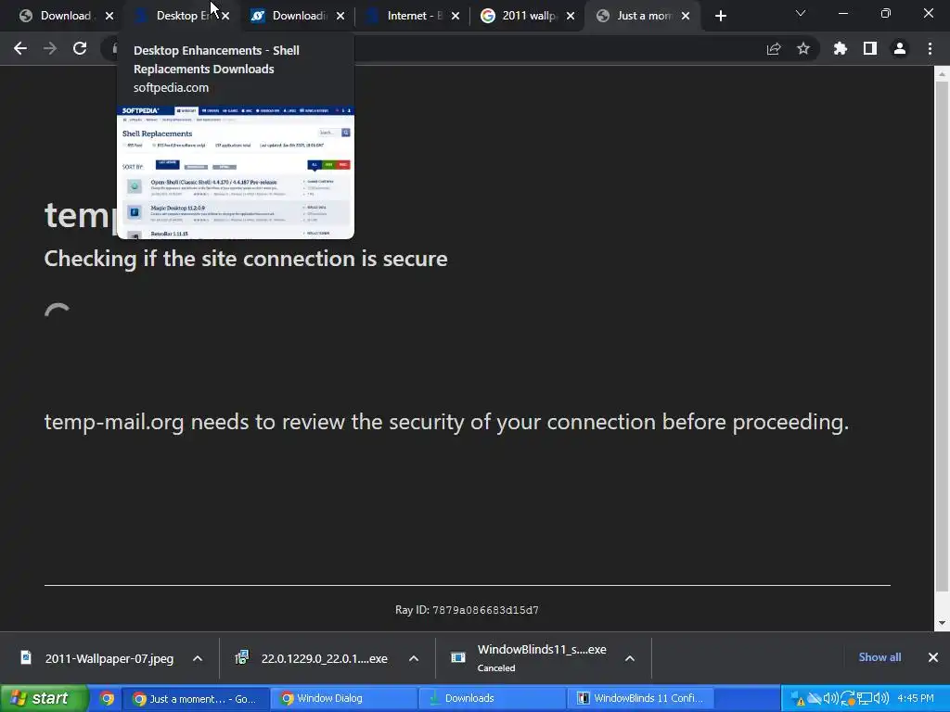Open a new tab with plus button

(720, 16)
